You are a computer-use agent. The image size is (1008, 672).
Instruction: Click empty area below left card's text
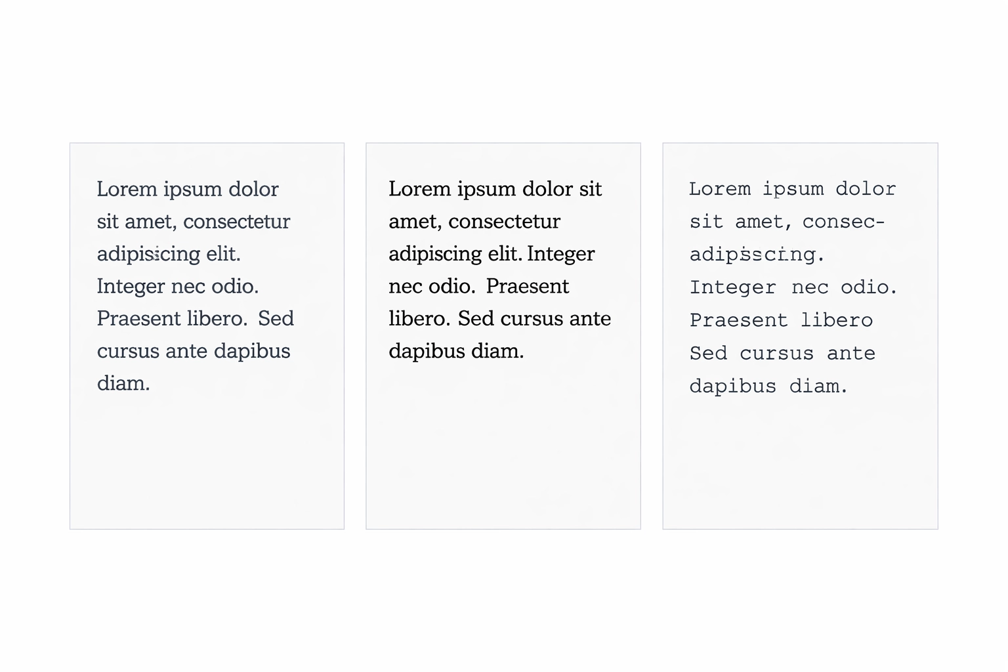point(207,459)
